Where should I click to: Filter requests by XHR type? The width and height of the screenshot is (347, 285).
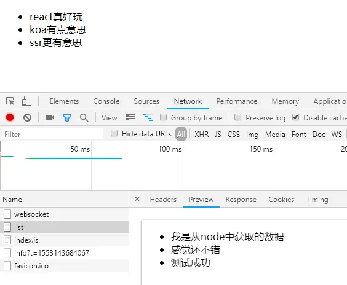pos(201,134)
